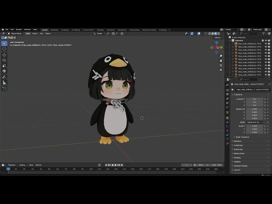Viewport: 272px width, 204px height.
Task: Toggle X-ray mode in viewport header
Action: (x=206, y=34)
